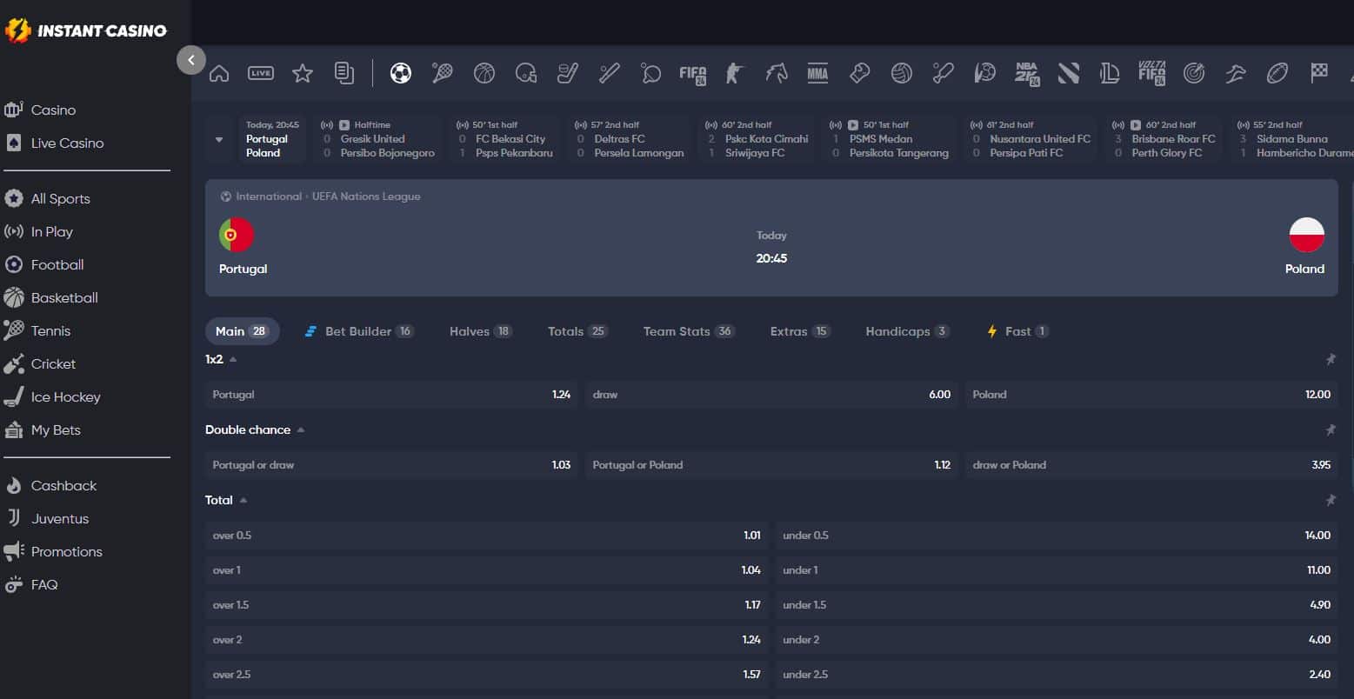This screenshot has width=1354, height=699.
Task: Bet on Poland at 12.00
Action: (x=1151, y=395)
